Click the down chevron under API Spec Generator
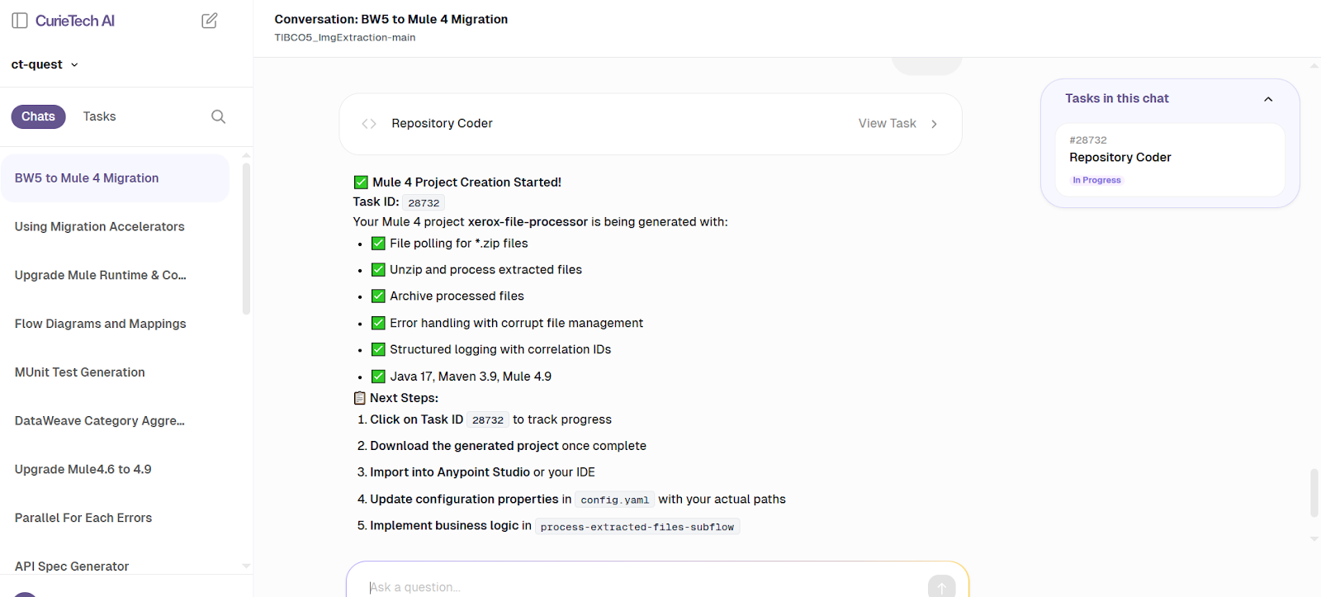Screen dimensions: 1321x597 pyautogui.click(x=245, y=566)
